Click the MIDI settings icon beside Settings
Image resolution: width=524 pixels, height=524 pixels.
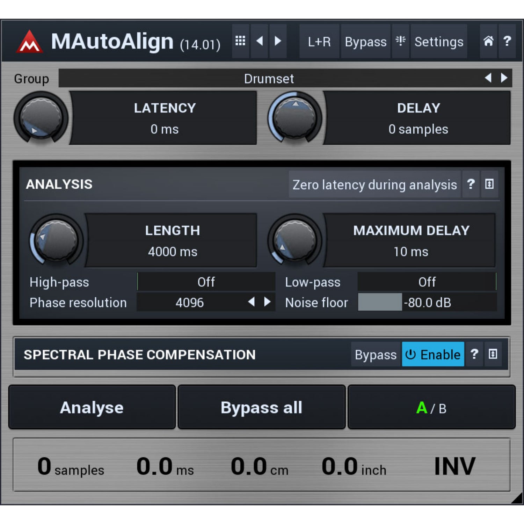[x=400, y=41]
